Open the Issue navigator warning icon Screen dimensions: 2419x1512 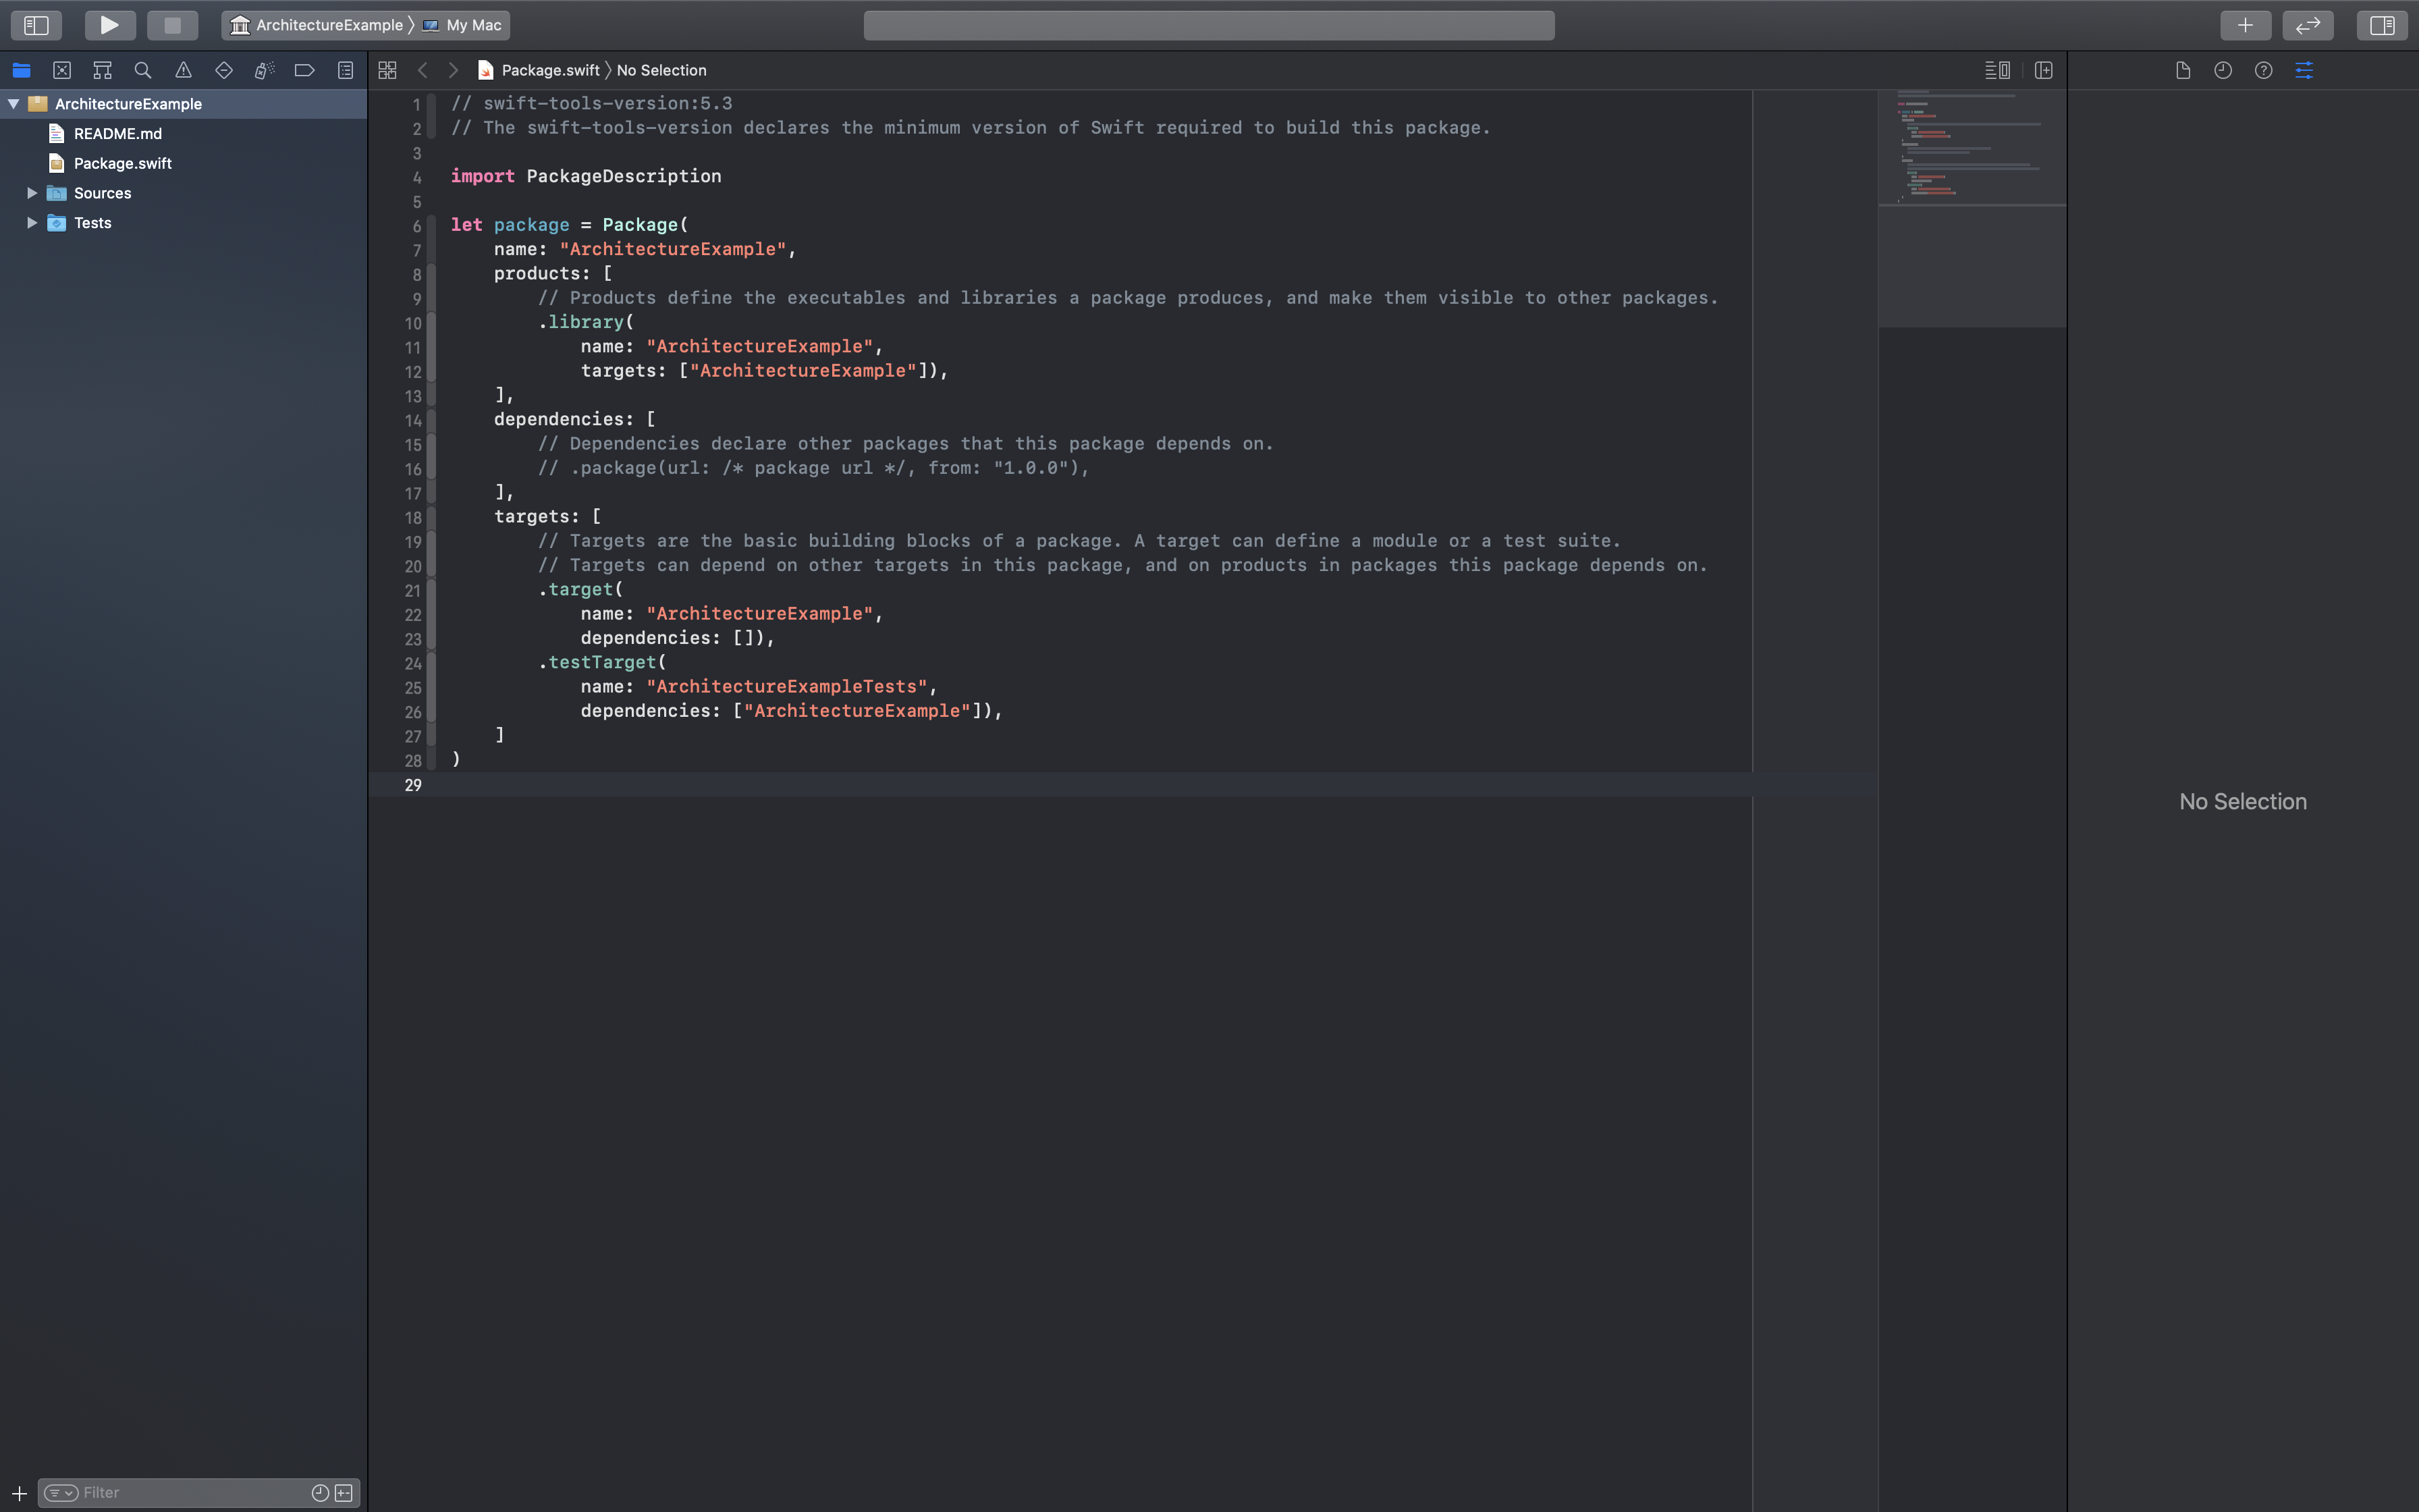coord(183,70)
